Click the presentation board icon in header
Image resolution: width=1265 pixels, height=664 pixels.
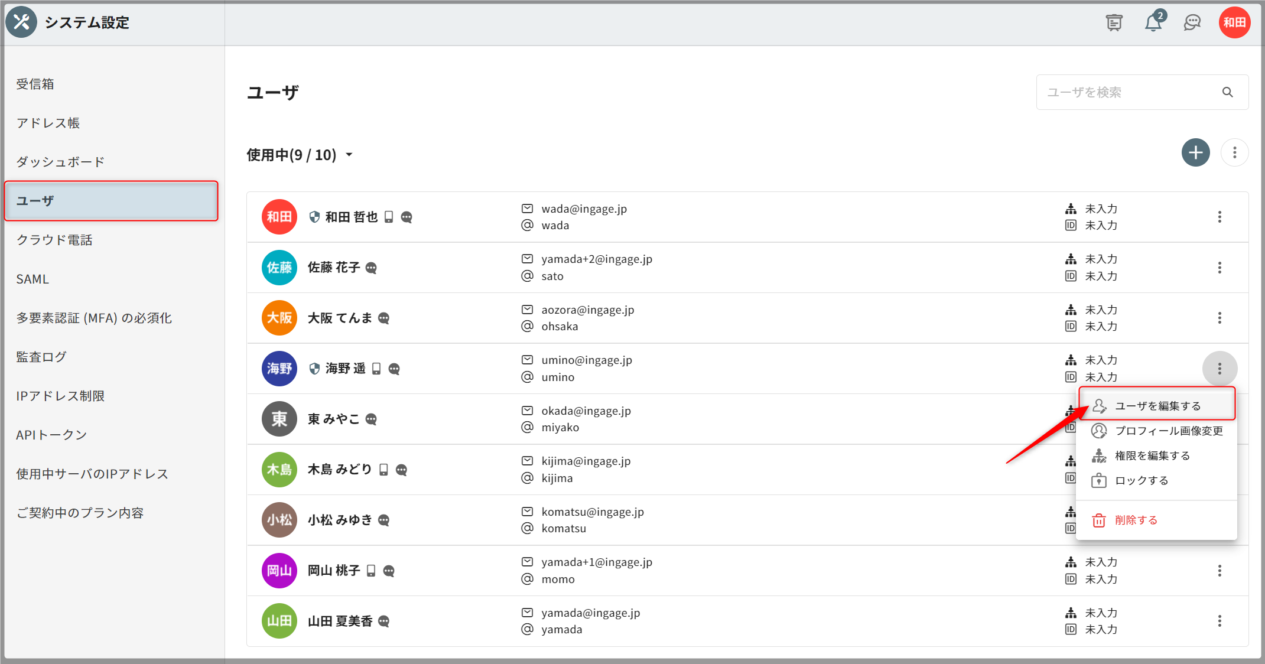(x=1114, y=22)
